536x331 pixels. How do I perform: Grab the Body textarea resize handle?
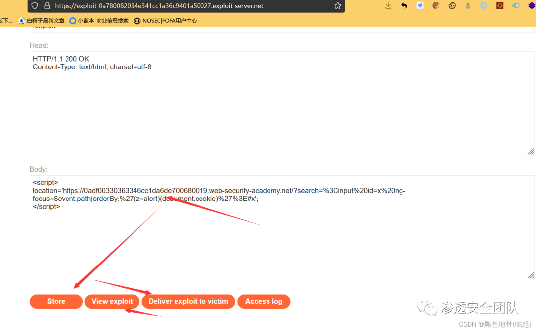pyautogui.click(x=531, y=275)
